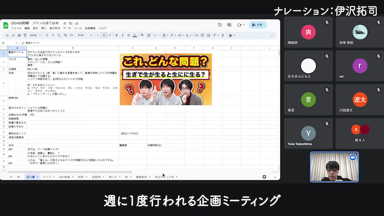Screen dimensions: 384x216
Task: Click the speaker's video thumbnail
Action: click(334, 167)
